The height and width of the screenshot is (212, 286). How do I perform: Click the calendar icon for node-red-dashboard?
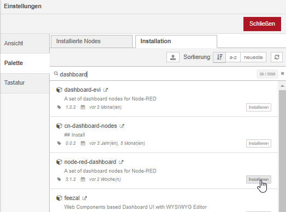pyautogui.click(x=83, y=179)
